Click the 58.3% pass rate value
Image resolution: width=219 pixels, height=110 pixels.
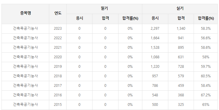[206, 29]
